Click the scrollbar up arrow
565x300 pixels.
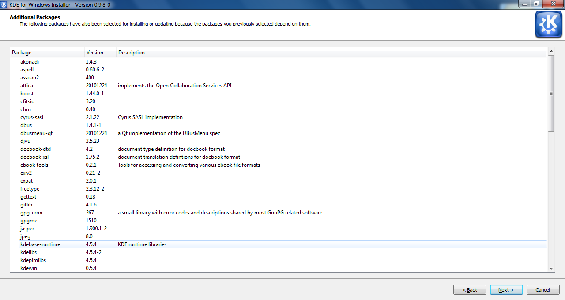[x=551, y=51]
